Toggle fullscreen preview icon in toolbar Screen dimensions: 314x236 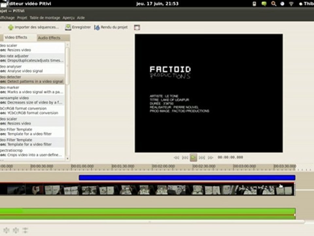137,28
